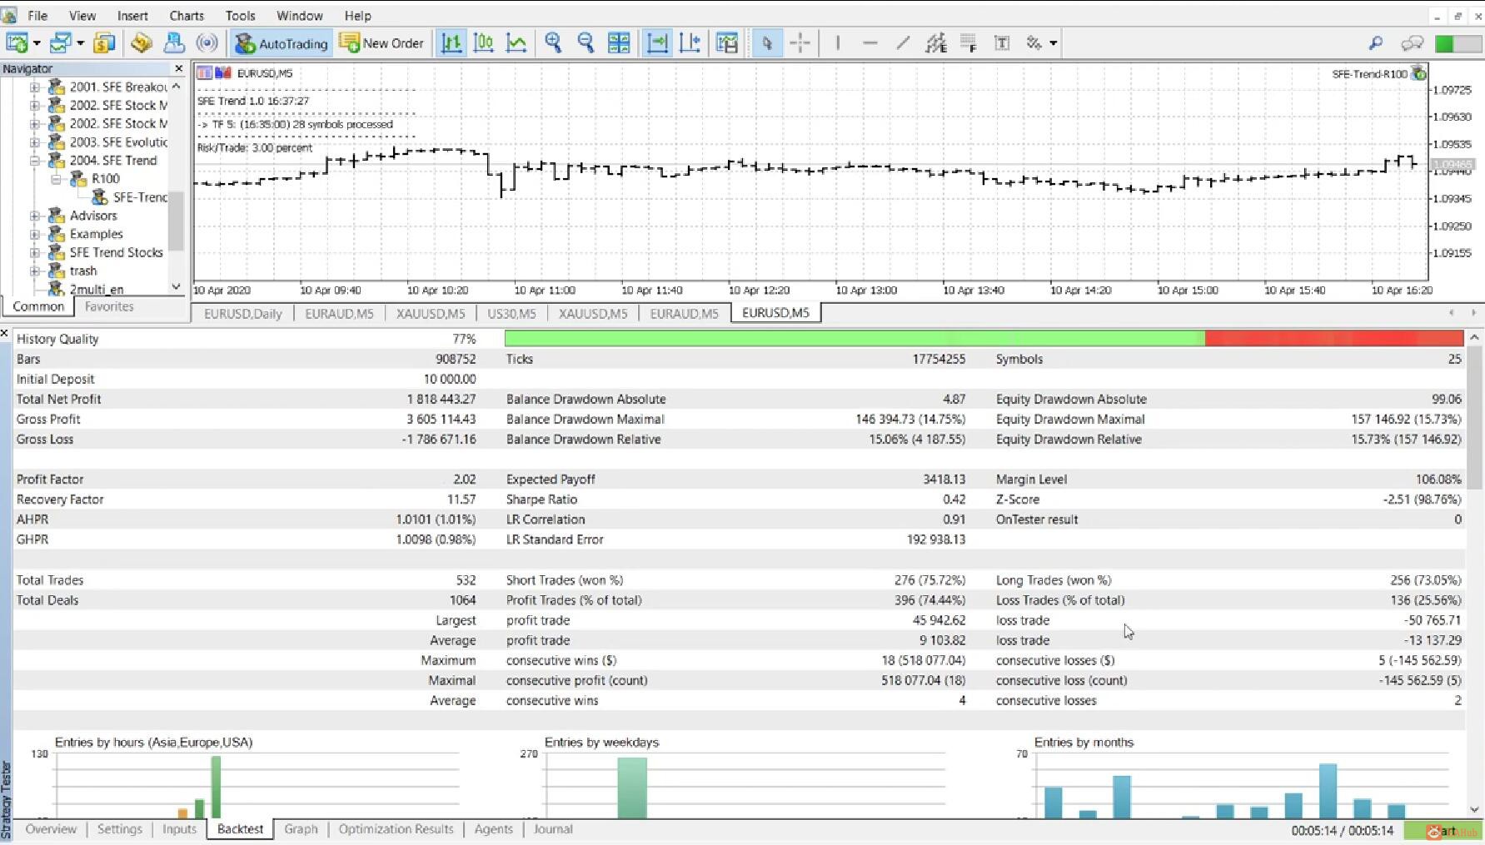
Task: Select the text label tool
Action: 1002,43
